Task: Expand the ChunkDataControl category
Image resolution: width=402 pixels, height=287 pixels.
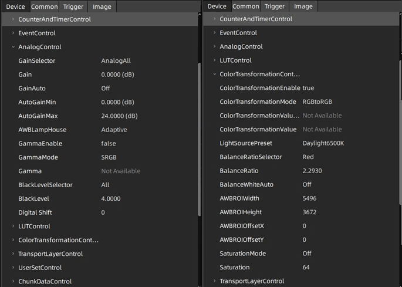Action: point(13,282)
